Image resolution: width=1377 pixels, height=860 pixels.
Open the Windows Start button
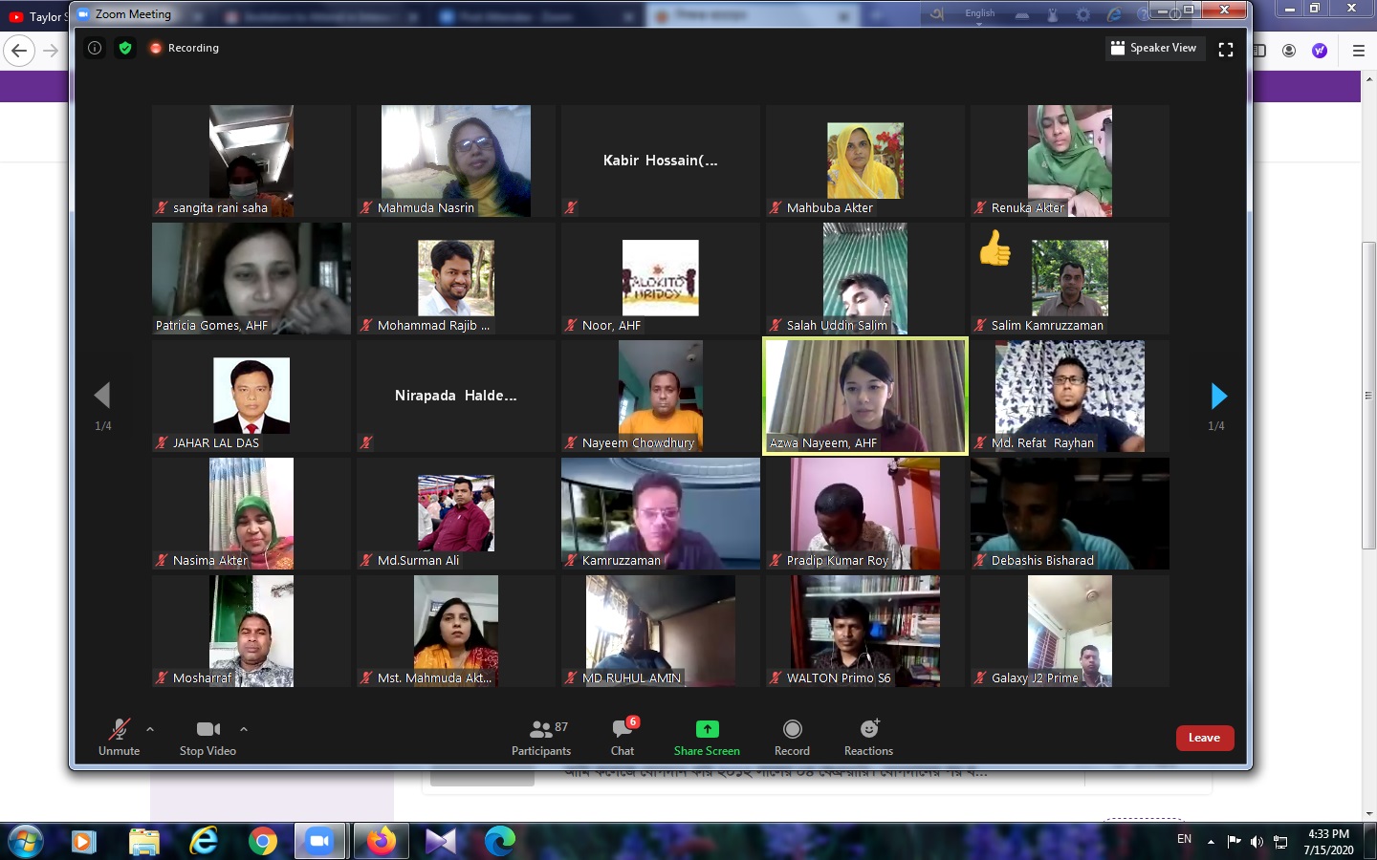pos(25,842)
